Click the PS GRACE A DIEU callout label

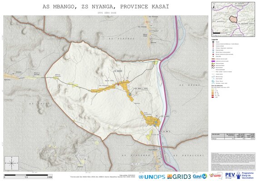click(141, 88)
